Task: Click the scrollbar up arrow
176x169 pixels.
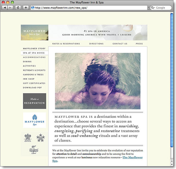Action: point(172,161)
